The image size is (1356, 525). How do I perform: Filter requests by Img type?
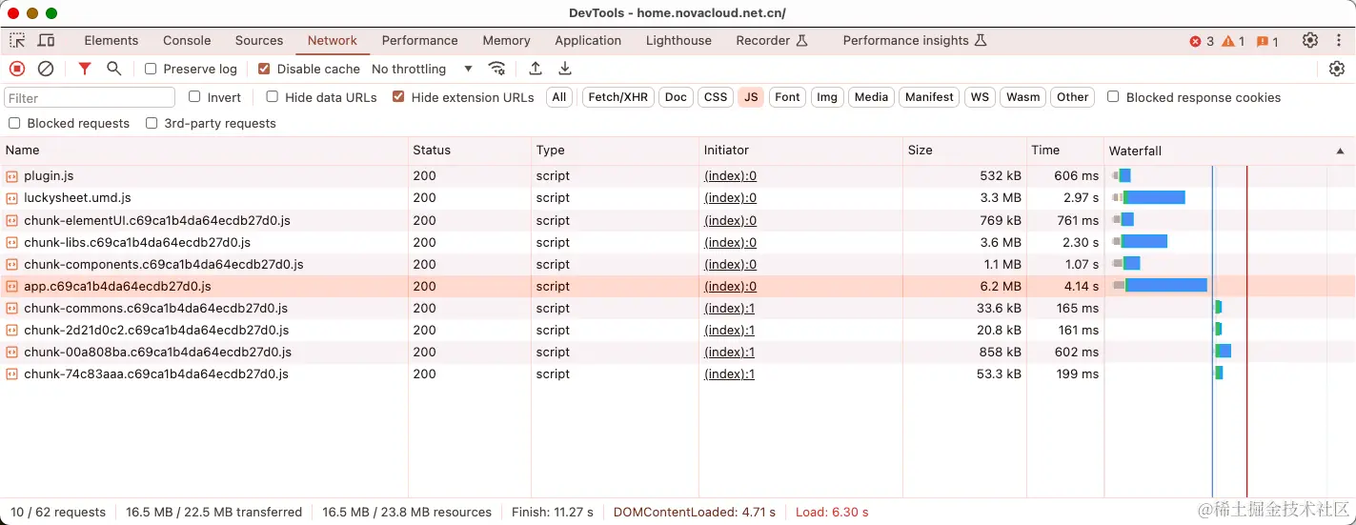(x=827, y=97)
